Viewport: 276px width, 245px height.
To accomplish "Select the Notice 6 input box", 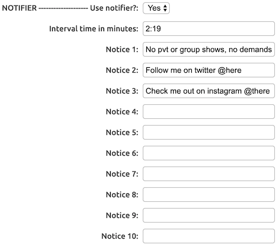I will pos(209,153).
